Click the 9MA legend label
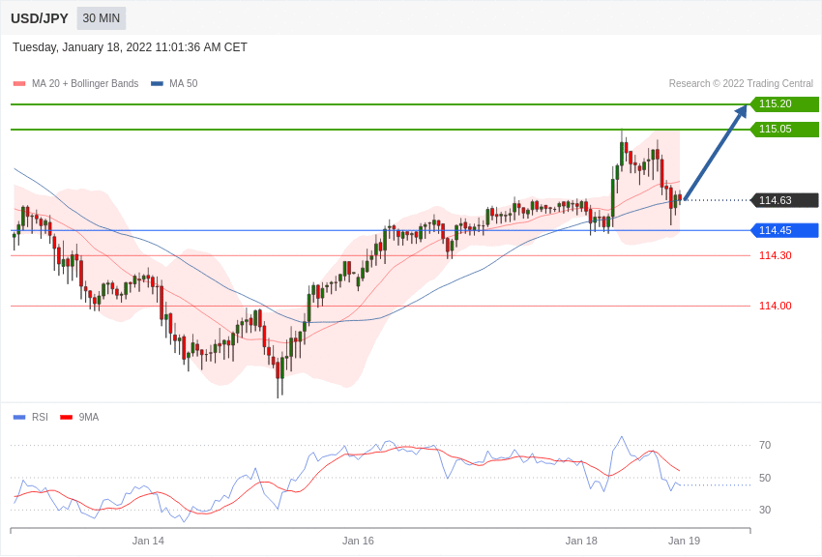The height and width of the screenshot is (557, 822). (x=89, y=417)
